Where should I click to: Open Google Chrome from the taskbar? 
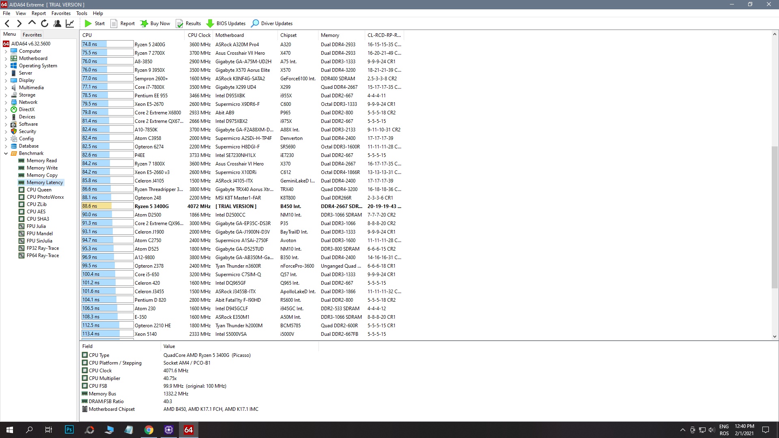pos(149,430)
